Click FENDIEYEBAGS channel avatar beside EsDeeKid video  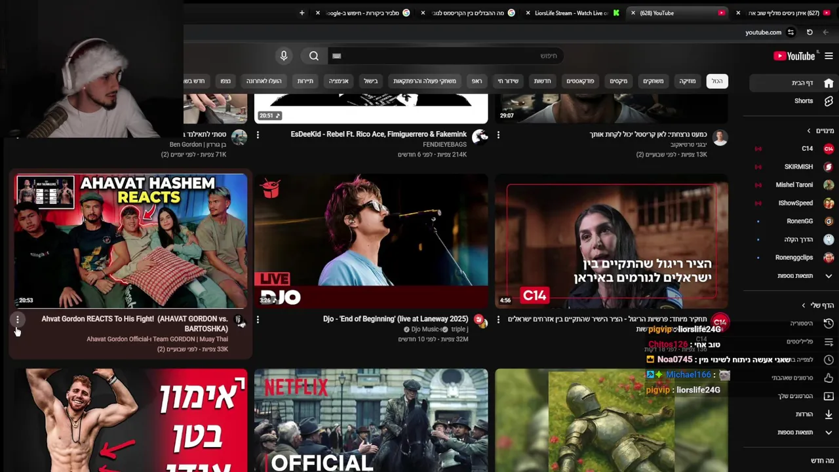[x=480, y=137]
